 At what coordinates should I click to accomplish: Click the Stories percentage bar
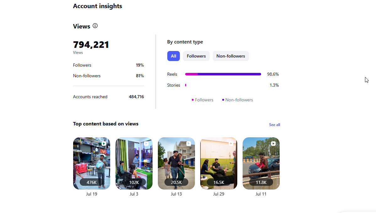click(x=185, y=85)
